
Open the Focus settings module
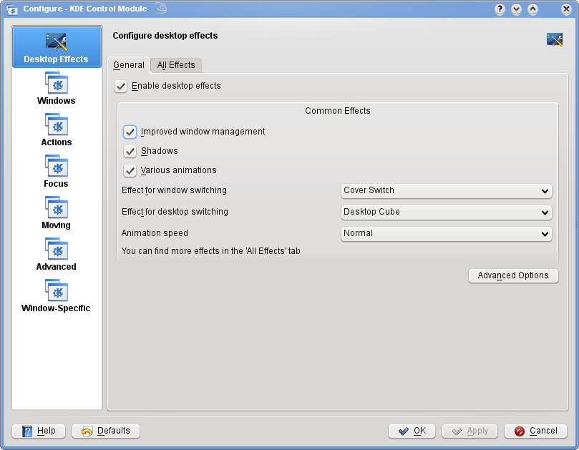coord(56,172)
